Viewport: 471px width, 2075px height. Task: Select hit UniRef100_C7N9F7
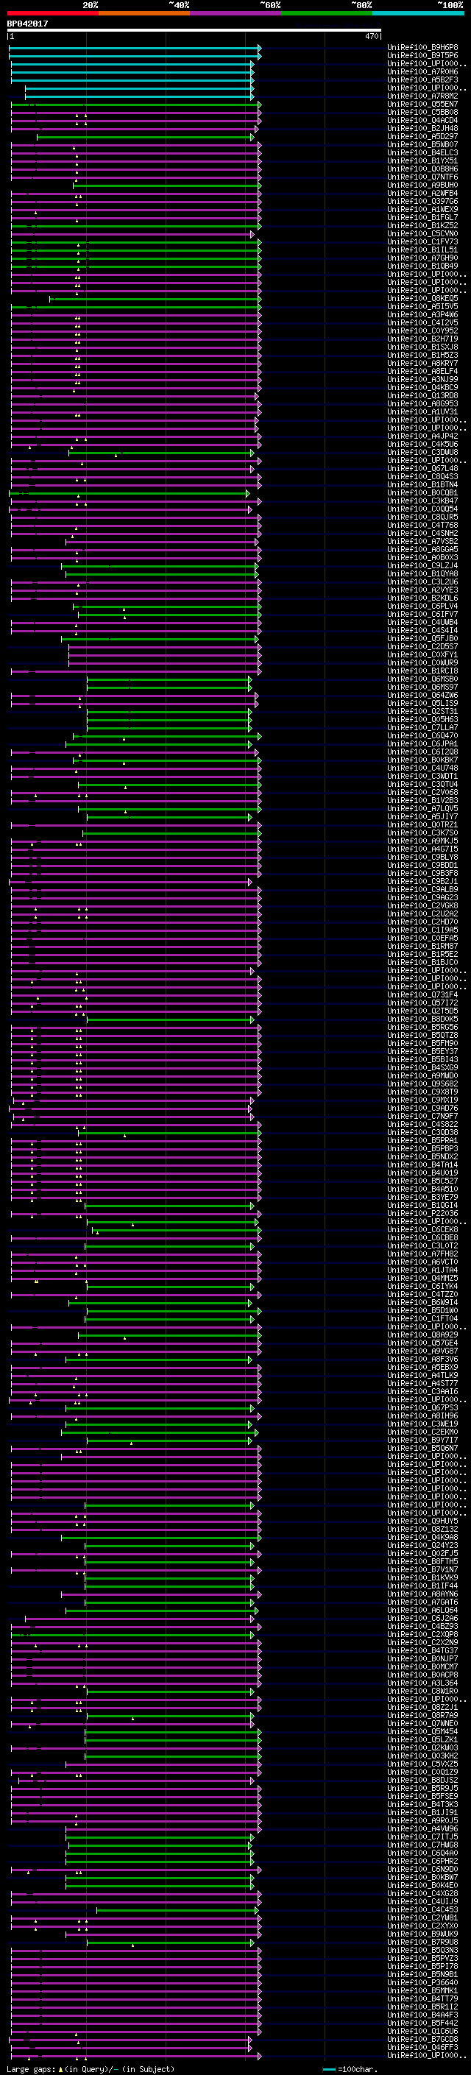coord(422,1116)
